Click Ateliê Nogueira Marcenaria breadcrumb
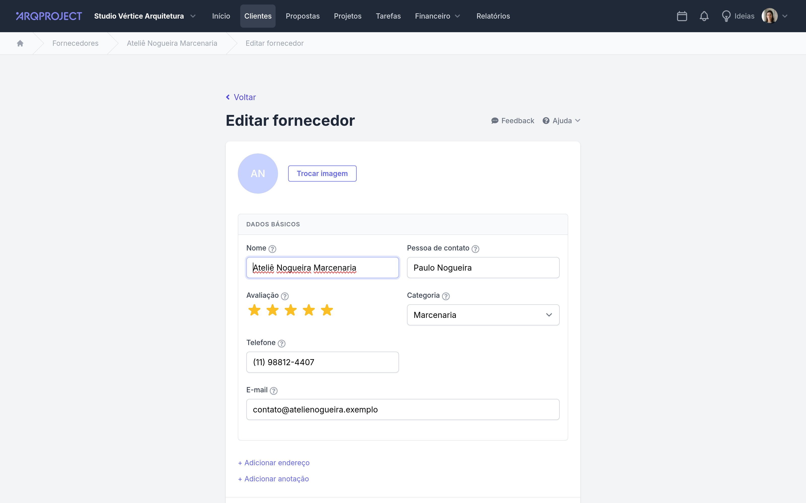The height and width of the screenshot is (503, 806). (172, 43)
